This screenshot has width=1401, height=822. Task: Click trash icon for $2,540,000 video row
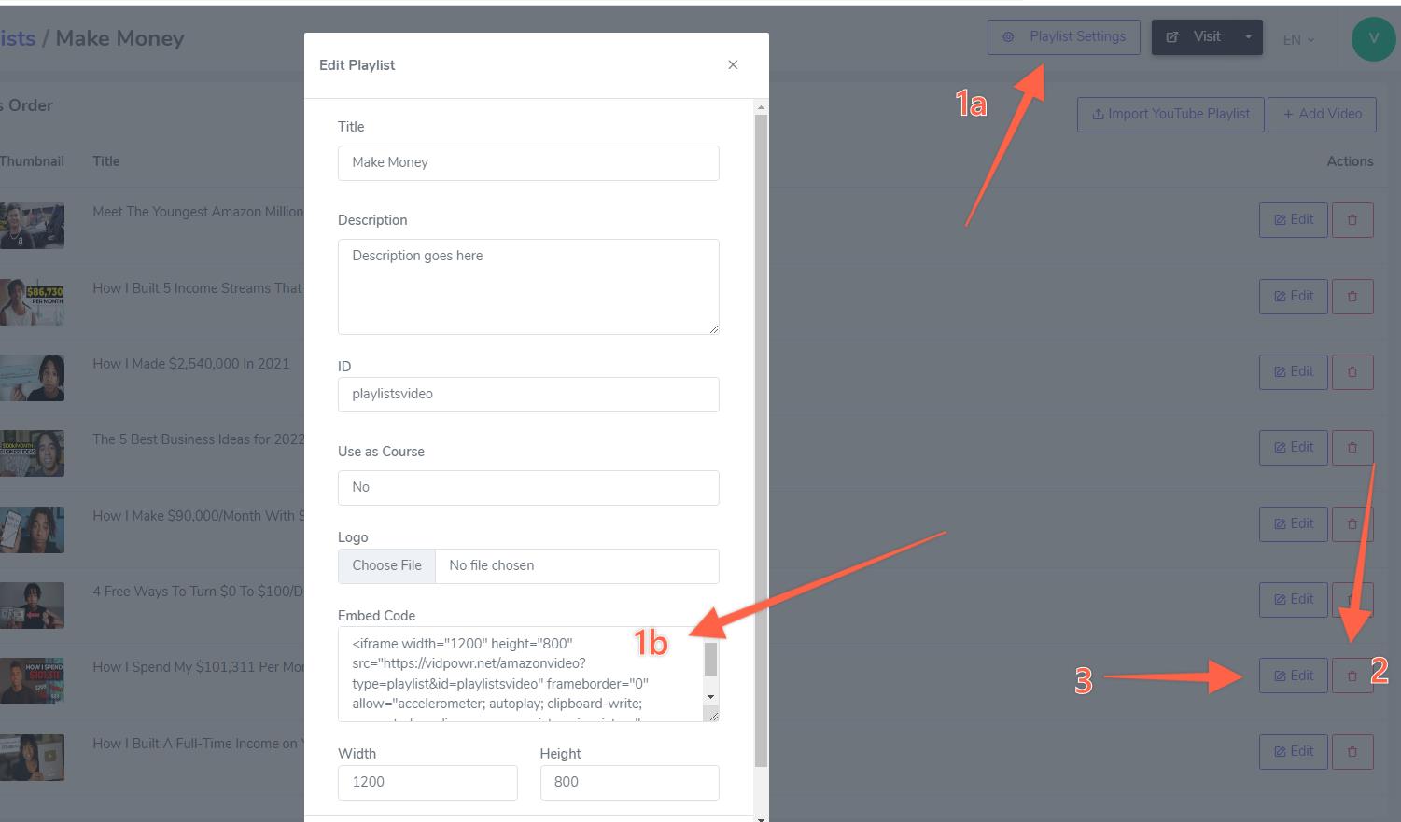pyautogui.click(x=1352, y=372)
